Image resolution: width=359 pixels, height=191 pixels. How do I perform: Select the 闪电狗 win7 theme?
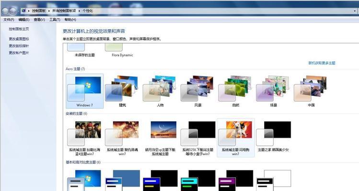pyautogui.click(x=236, y=138)
